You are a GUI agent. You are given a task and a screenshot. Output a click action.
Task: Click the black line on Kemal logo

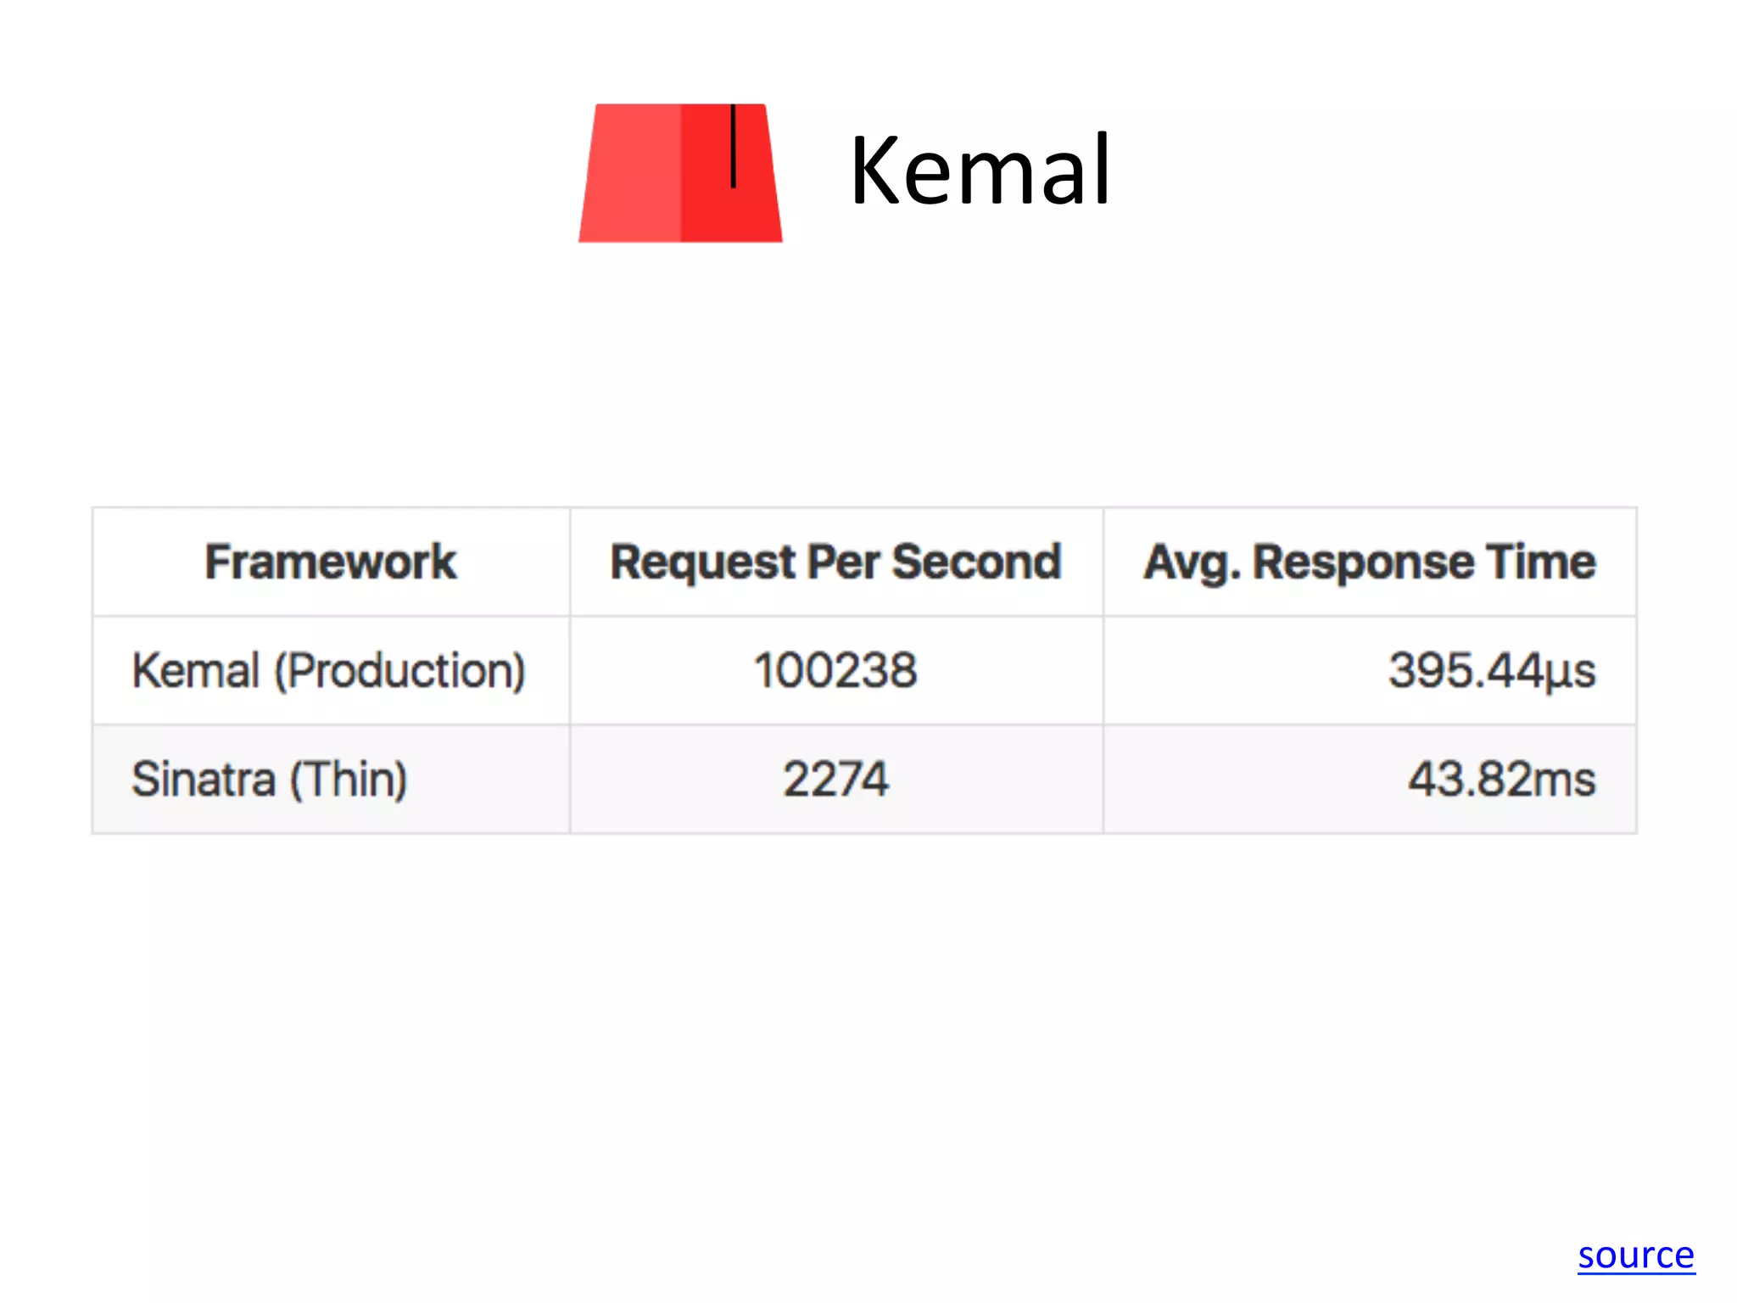pyautogui.click(x=733, y=145)
